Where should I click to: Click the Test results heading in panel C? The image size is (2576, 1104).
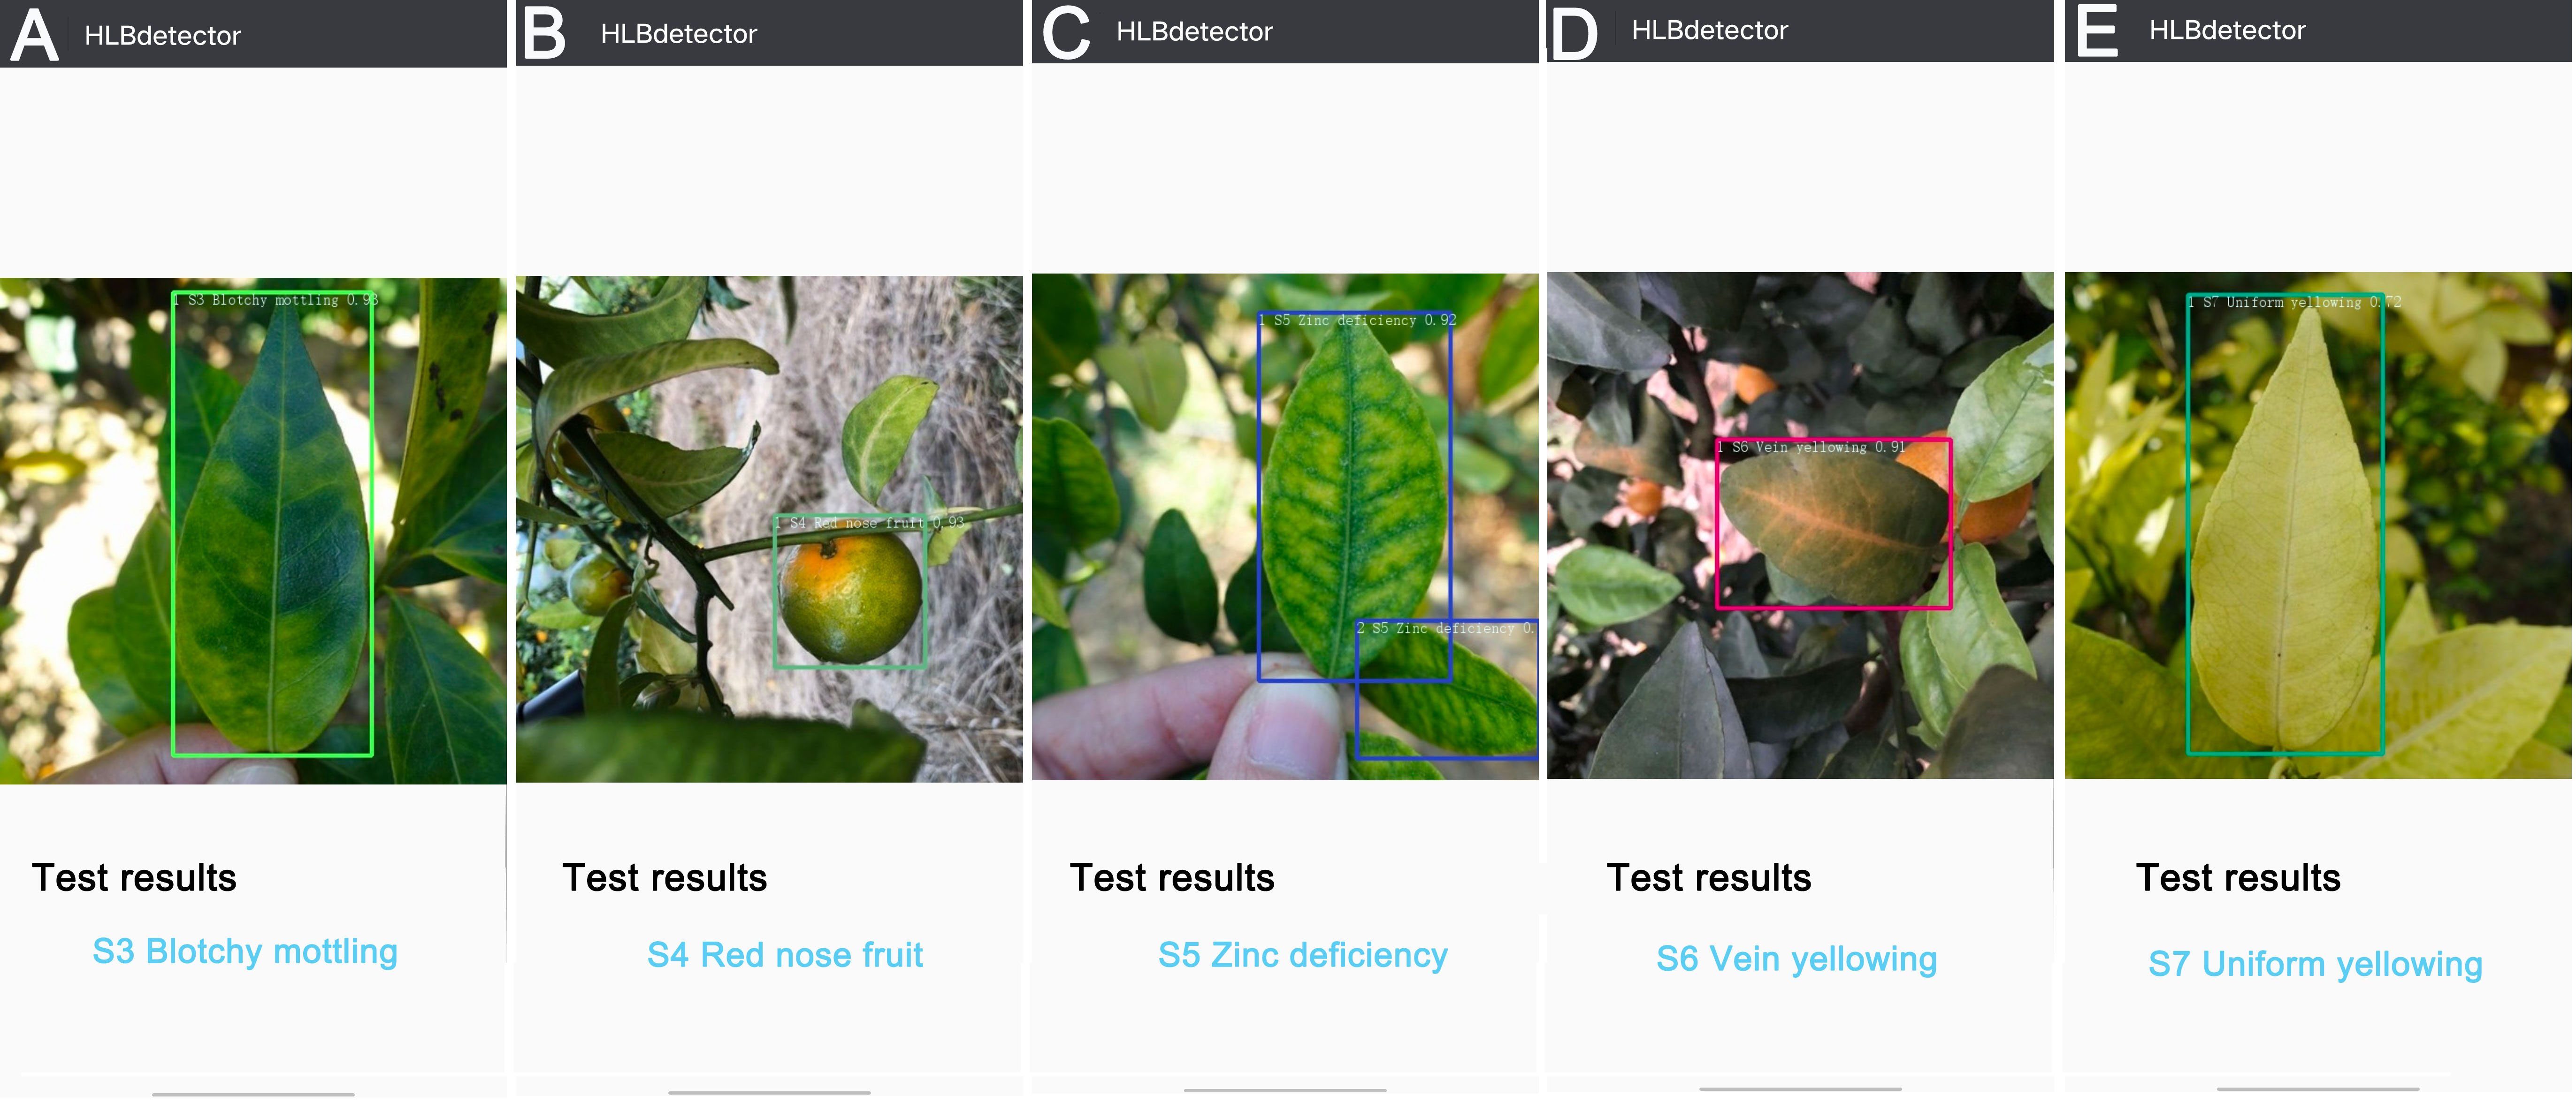coord(1172,878)
